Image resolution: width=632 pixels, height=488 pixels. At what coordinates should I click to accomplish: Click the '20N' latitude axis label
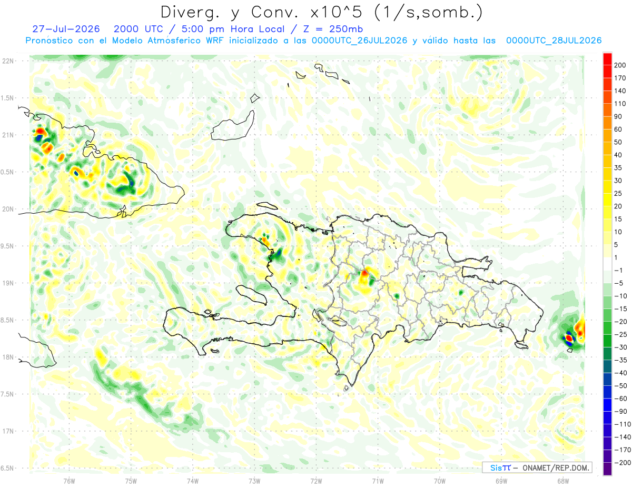point(8,209)
